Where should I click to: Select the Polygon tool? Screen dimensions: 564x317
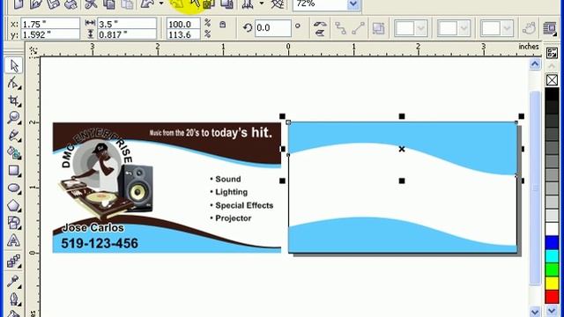pyautogui.click(x=14, y=205)
